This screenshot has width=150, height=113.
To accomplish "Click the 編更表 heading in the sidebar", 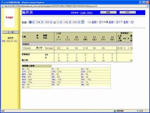I will [x=11, y=38].
